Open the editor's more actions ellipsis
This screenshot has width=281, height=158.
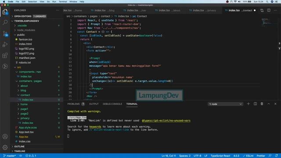tap(275, 11)
